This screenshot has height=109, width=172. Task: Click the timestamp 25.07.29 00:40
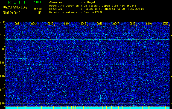coord(11,13)
